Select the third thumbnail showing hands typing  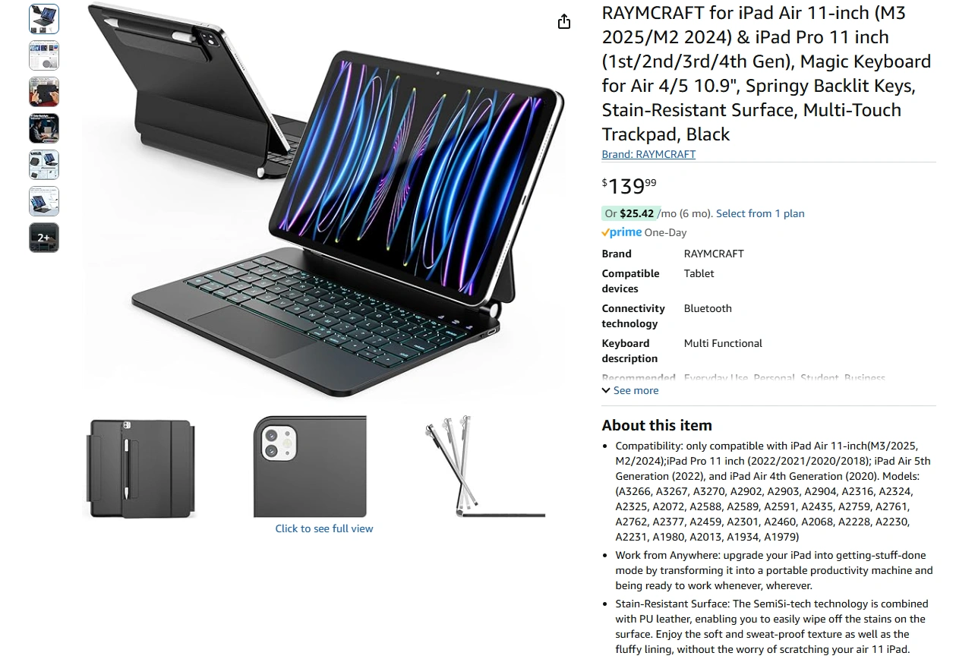coord(44,92)
